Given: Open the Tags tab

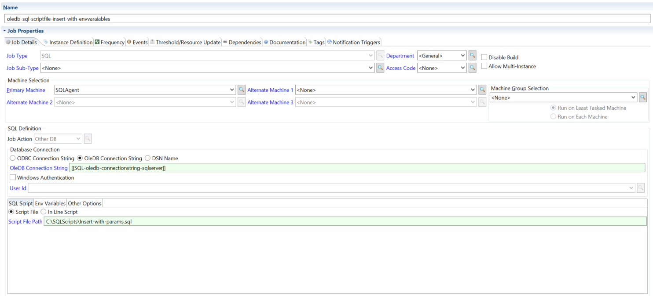Looking at the screenshot, I should (x=316, y=42).
